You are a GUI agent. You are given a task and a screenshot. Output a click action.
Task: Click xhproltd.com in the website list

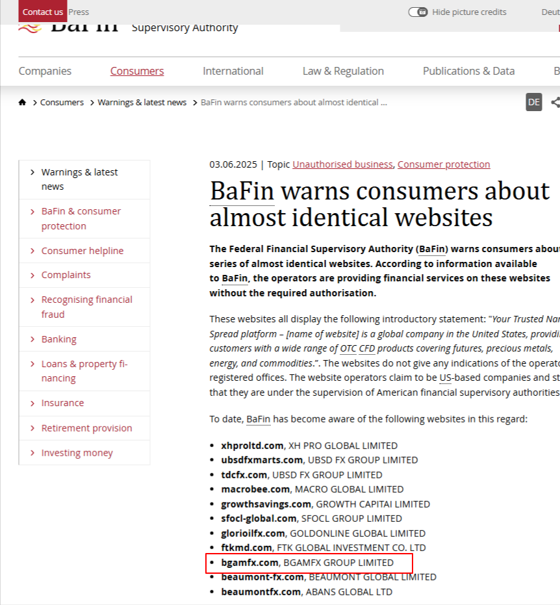pos(252,446)
